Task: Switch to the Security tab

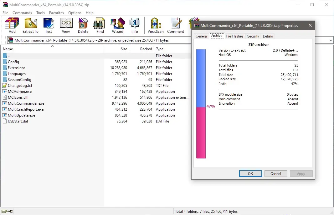Action: click(253, 36)
